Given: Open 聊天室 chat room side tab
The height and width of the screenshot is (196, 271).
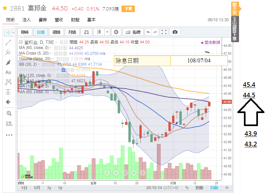Looking at the screenshot, I should coord(234,8).
